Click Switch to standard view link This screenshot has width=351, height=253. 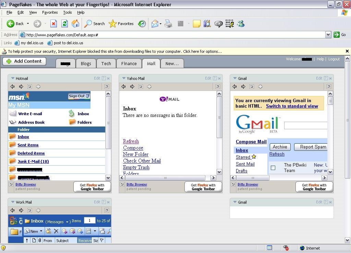coord(292,106)
